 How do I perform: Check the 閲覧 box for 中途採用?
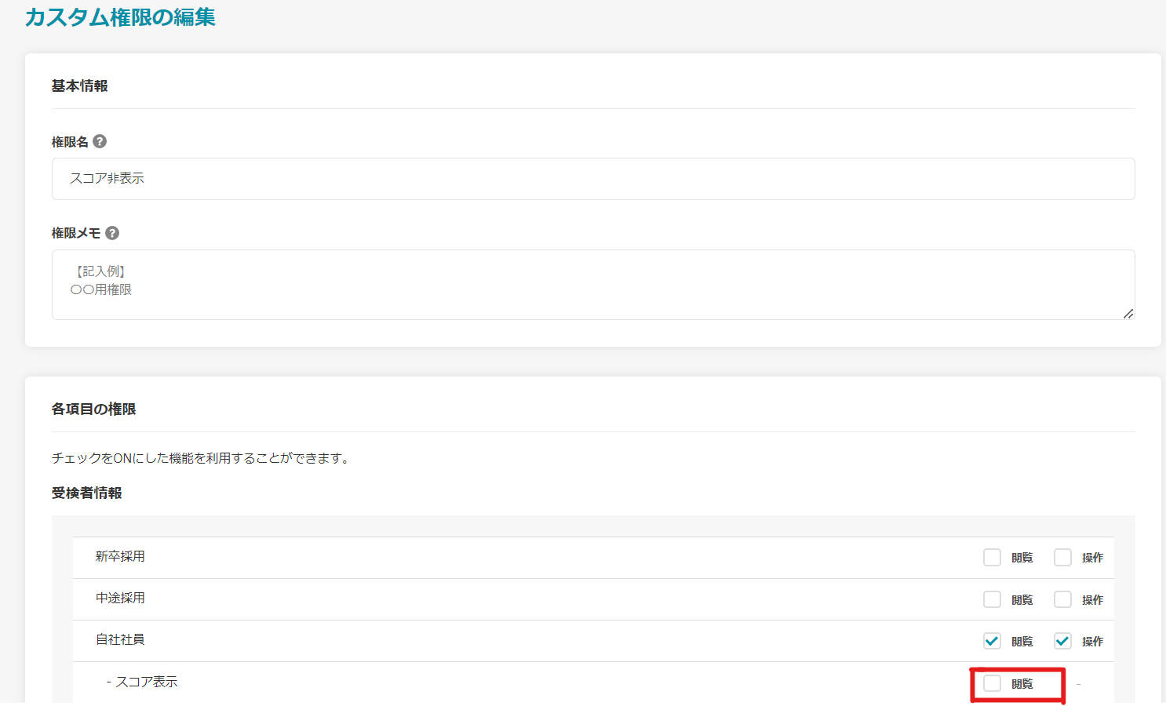(x=992, y=599)
